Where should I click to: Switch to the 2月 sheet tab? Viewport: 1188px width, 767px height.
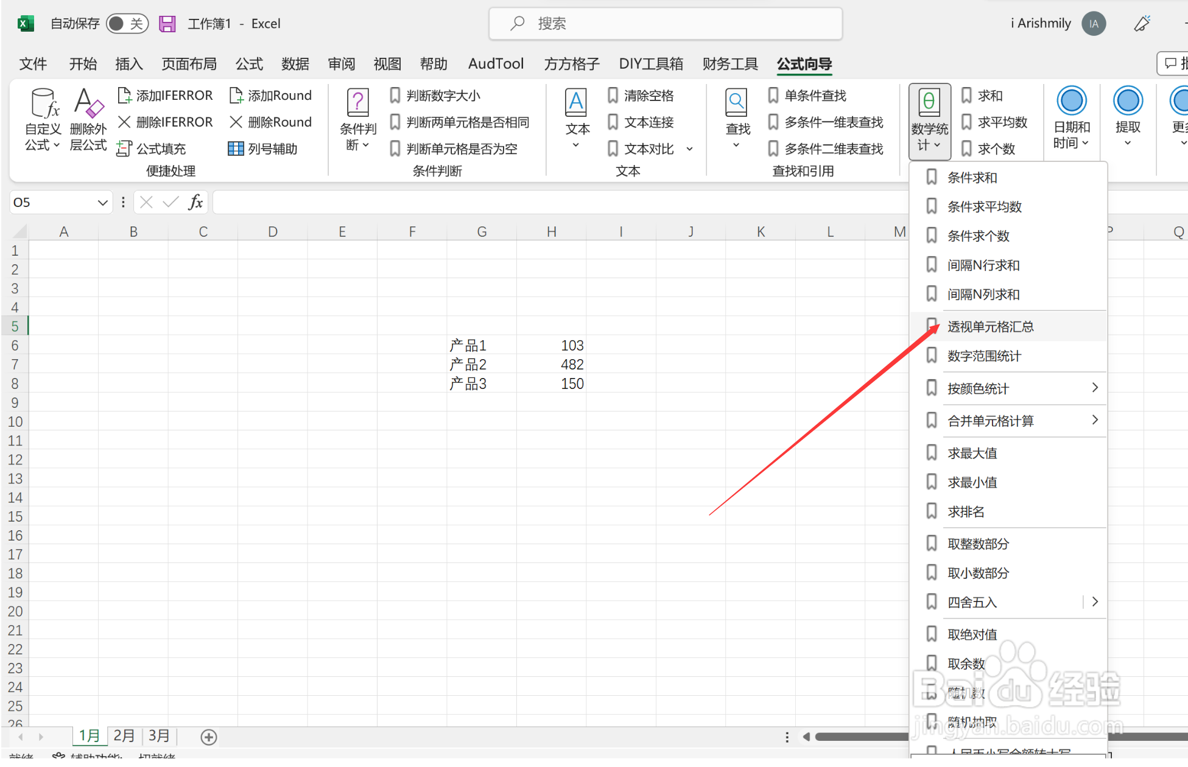(x=124, y=736)
